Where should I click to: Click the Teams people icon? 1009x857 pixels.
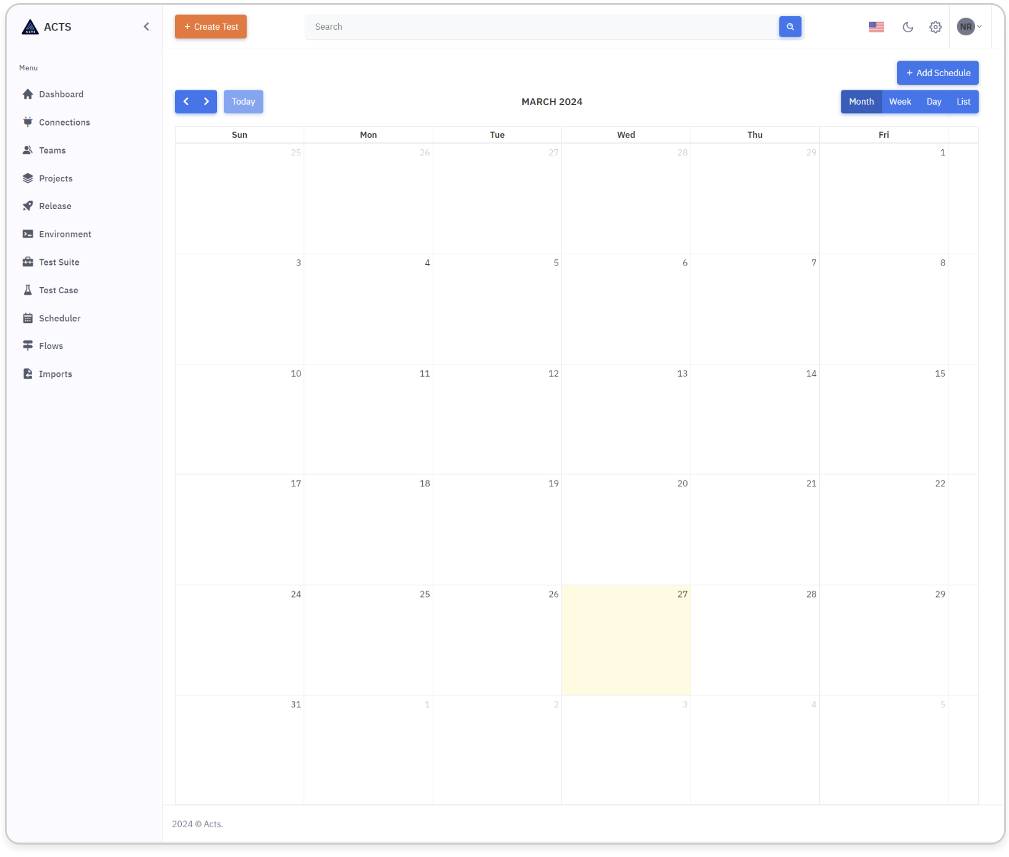(x=28, y=150)
